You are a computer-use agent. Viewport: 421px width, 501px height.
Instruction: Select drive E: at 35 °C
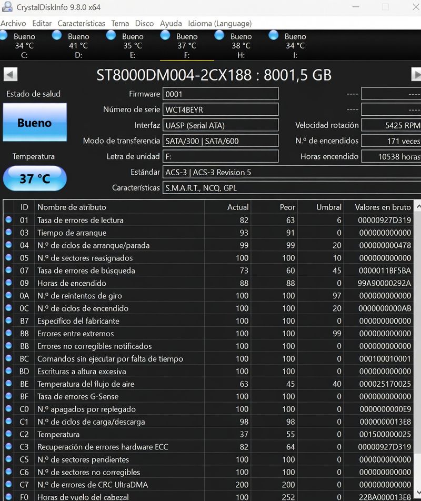coord(133,45)
